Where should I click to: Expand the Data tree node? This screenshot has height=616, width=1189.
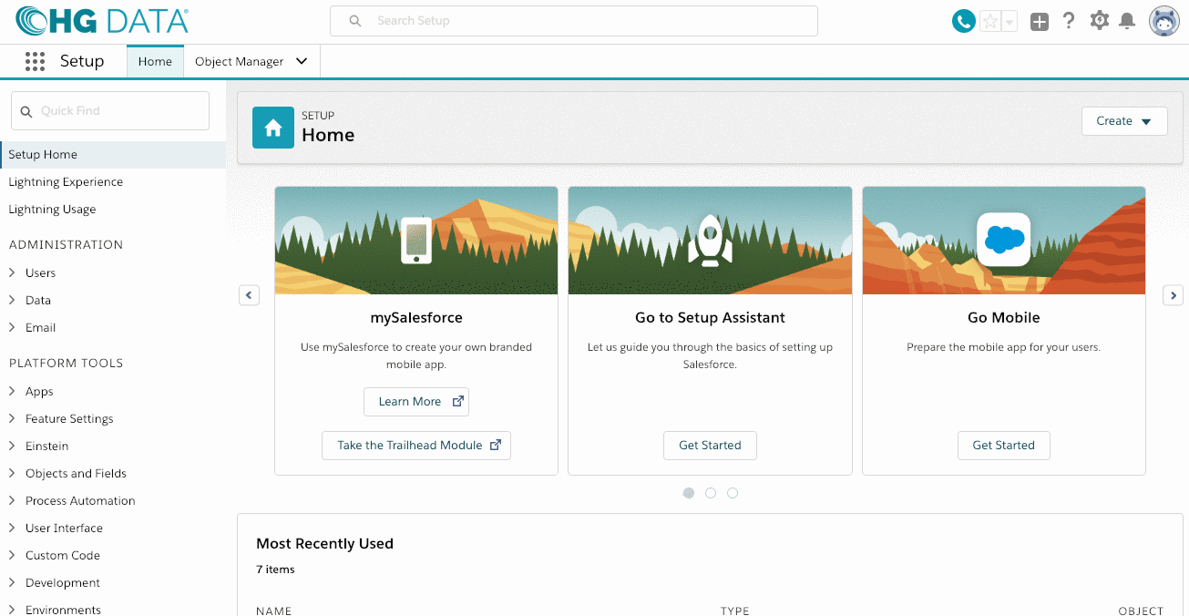12,300
